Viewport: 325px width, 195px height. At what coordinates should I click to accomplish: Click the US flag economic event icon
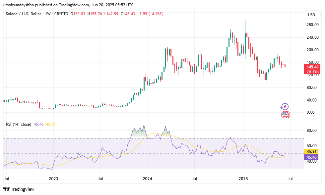coord(286,114)
